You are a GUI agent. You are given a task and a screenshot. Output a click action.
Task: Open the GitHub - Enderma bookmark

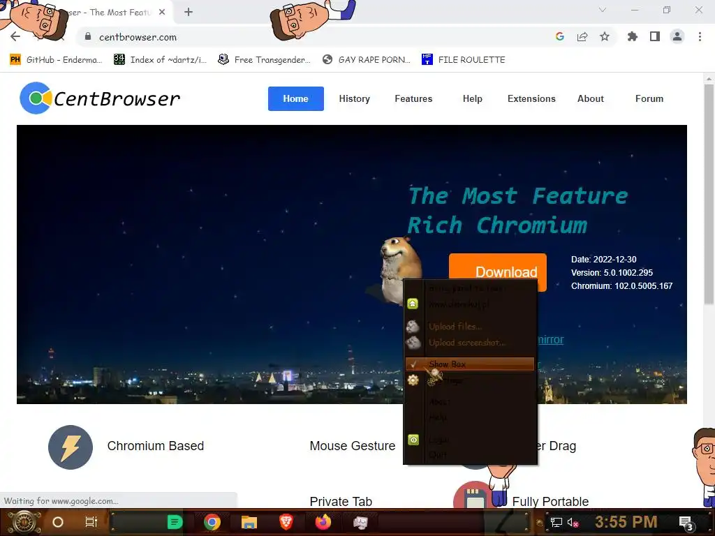(56, 60)
